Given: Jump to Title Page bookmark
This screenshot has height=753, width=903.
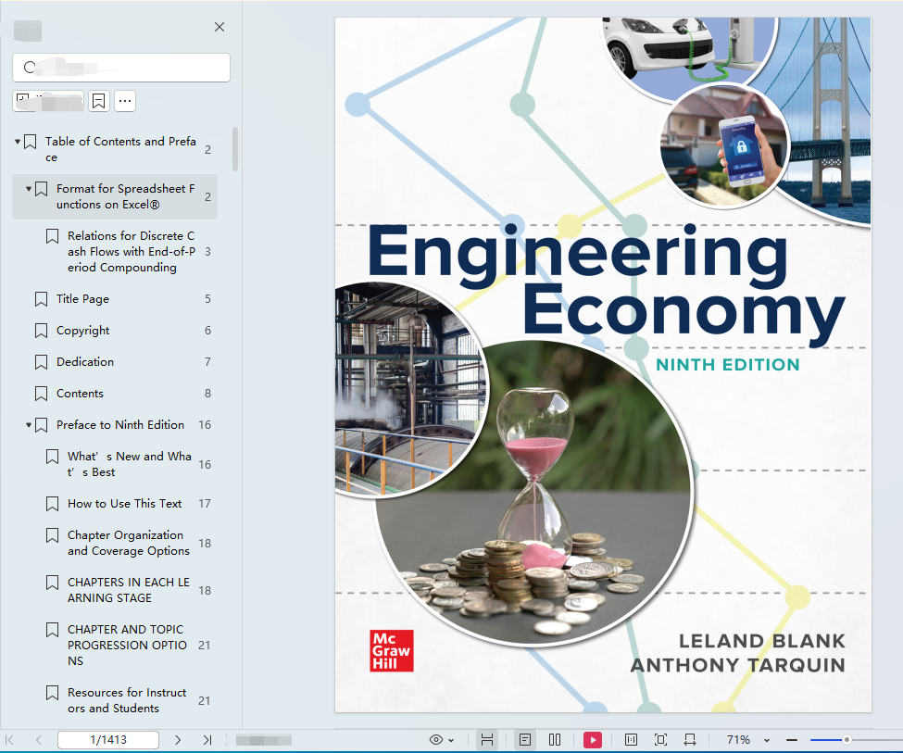Looking at the screenshot, I should coord(83,299).
